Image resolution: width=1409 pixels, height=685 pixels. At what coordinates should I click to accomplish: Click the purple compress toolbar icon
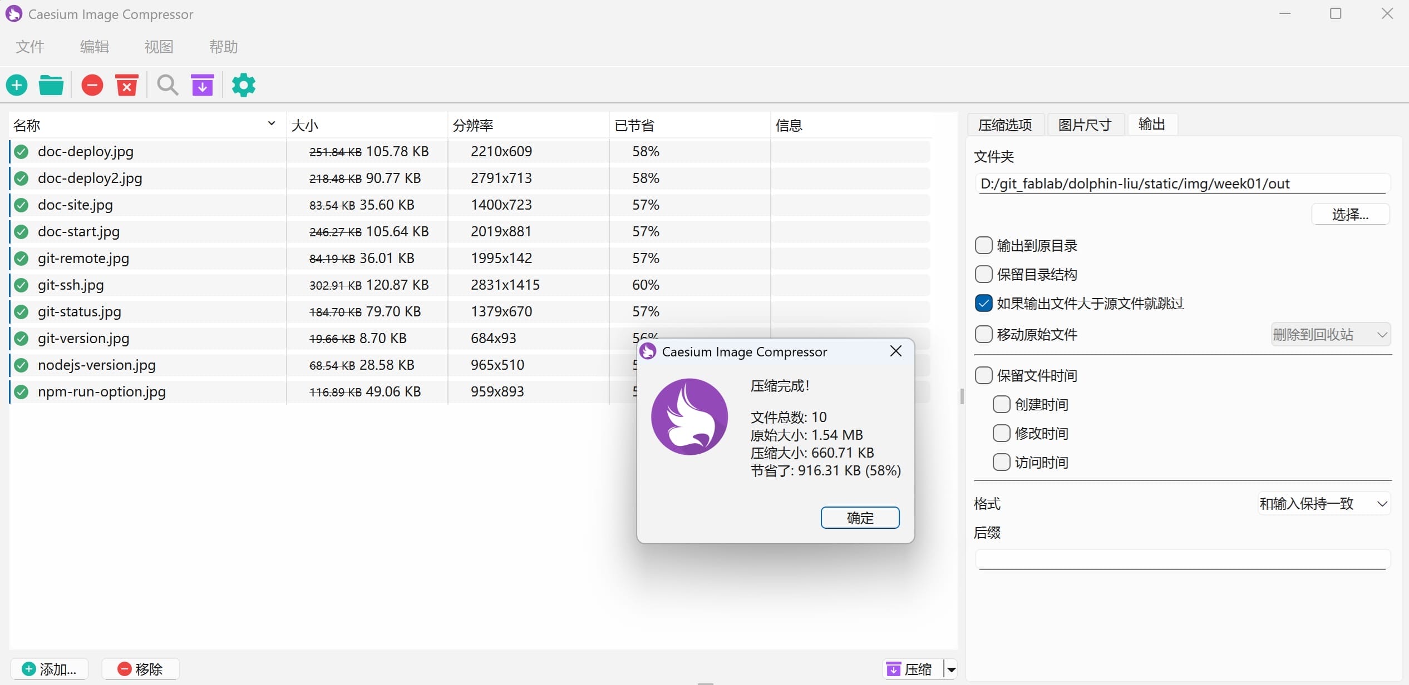coord(203,85)
